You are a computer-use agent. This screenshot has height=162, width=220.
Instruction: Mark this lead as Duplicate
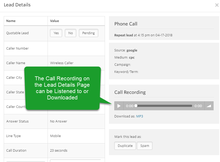pos(125,146)
